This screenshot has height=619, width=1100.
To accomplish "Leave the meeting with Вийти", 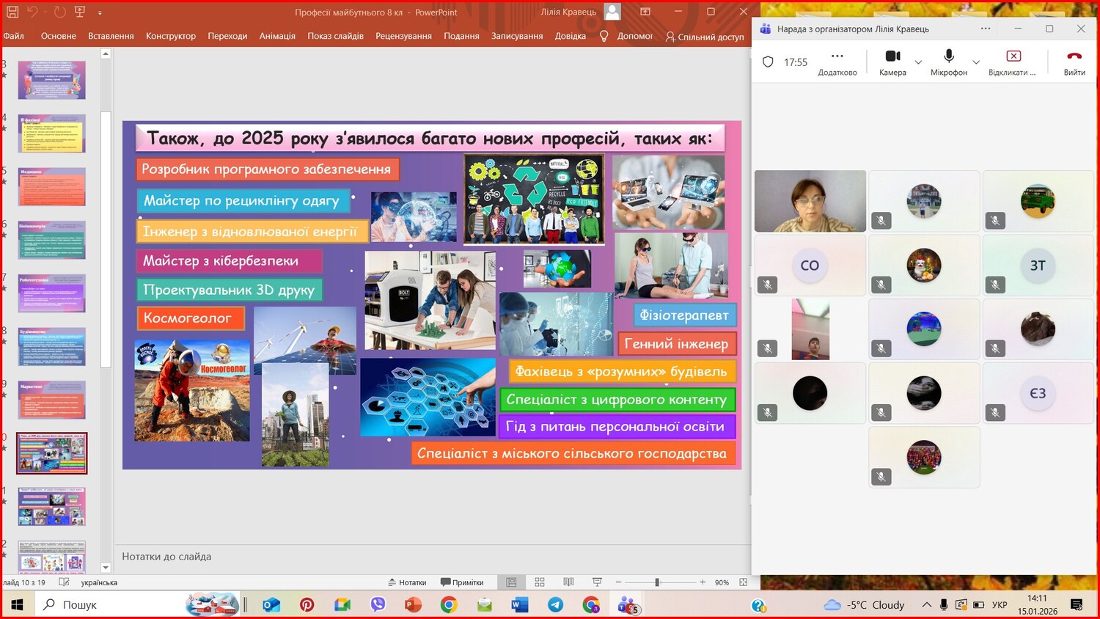I will 1074,62.
